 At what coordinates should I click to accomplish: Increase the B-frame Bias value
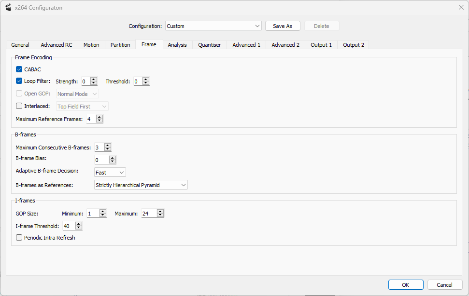(x=113, y=158)
